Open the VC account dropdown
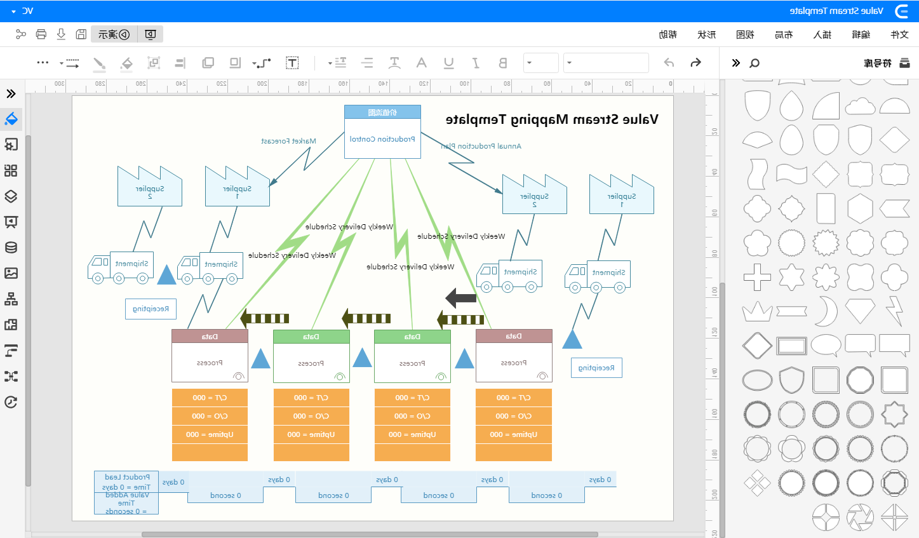919x538 pixels. click(x=22, y=11)
